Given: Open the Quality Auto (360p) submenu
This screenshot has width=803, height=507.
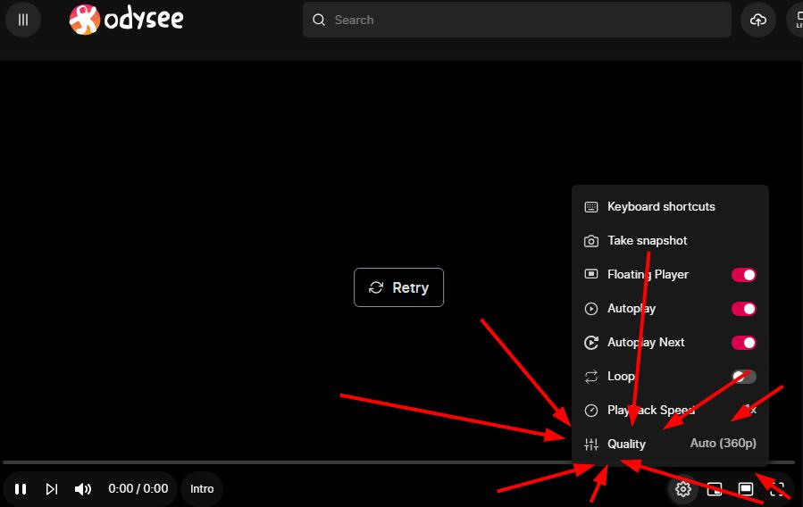Looking at the screenshot, I should (670, 444).
